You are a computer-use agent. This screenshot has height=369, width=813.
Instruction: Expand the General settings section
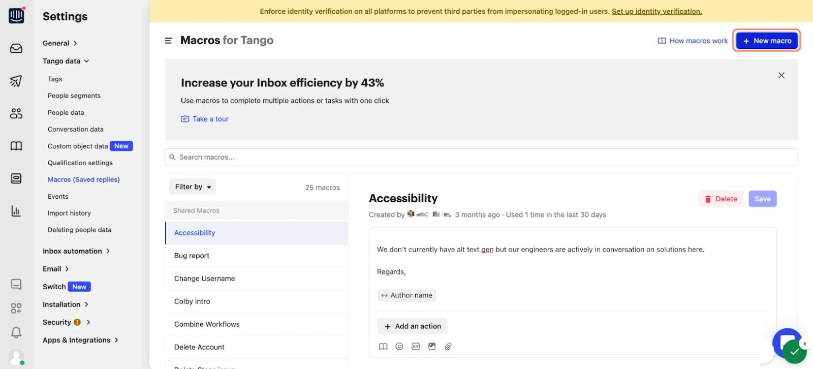click(60, 43)
